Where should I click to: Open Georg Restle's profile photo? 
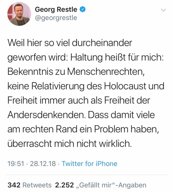[x=19, y=14]
